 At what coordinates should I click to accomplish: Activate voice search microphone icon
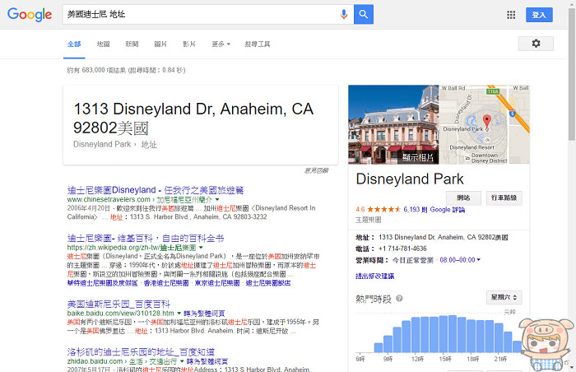tap(343, 14)
